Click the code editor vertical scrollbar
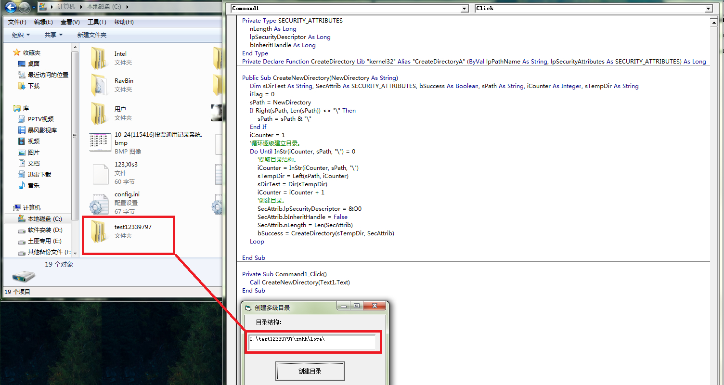 point(715,202)
